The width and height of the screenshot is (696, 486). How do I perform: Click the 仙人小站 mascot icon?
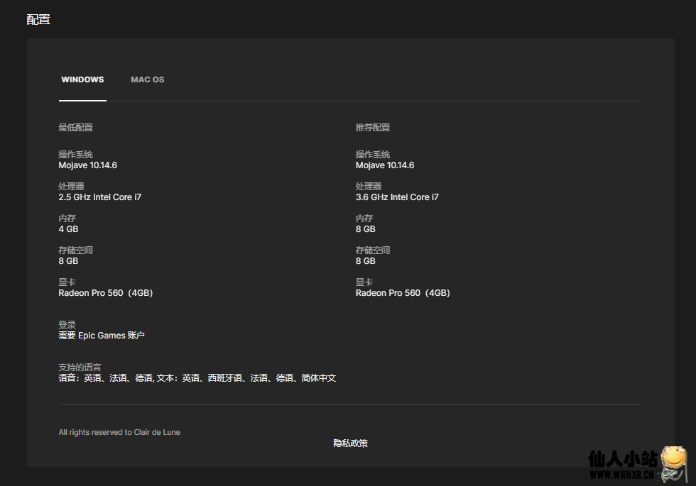[675, 463]
